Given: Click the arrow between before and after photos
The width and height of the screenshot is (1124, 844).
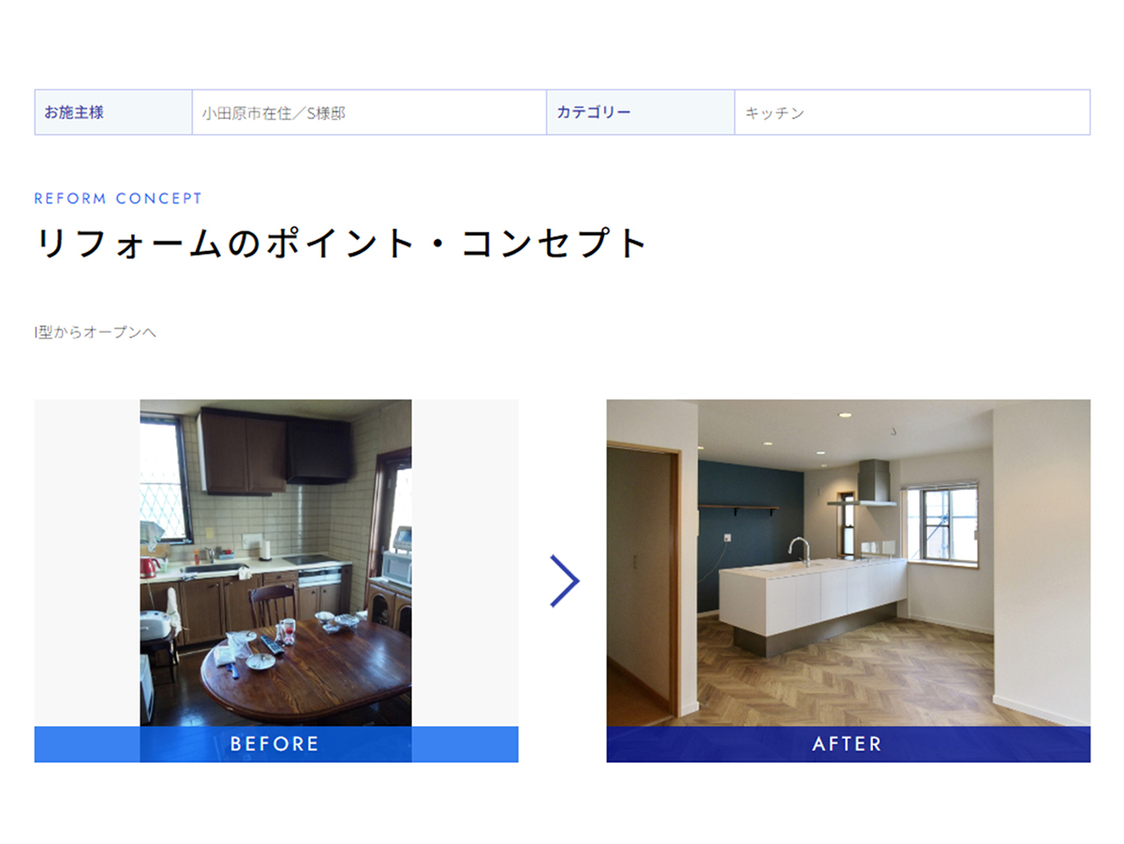Looking at the screenshot, I should pos(564,581).
